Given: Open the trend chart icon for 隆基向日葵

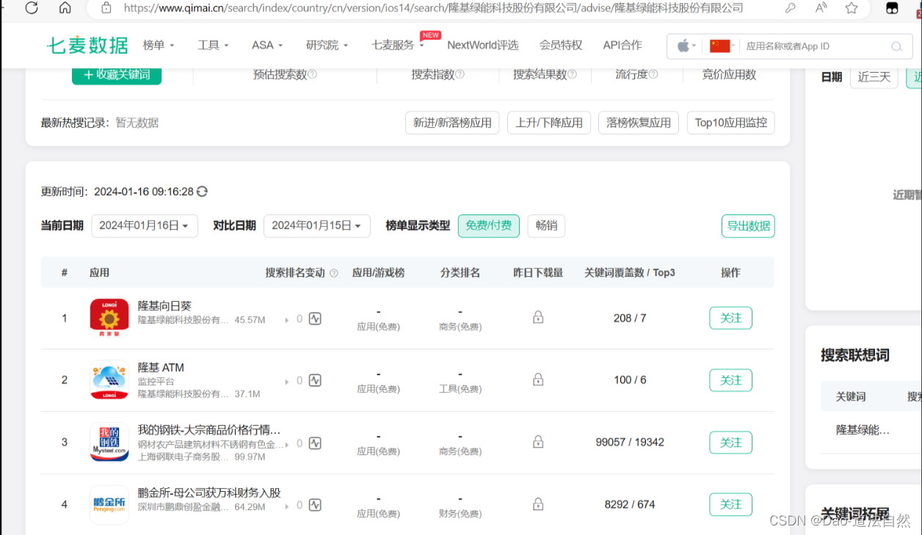Looking at the screenshot, I should pyautogui.click(x=315, y=319).
